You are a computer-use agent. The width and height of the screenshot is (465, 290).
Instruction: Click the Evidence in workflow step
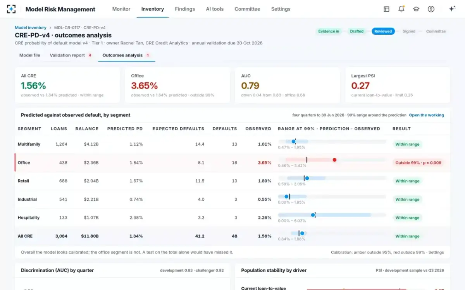329,31
